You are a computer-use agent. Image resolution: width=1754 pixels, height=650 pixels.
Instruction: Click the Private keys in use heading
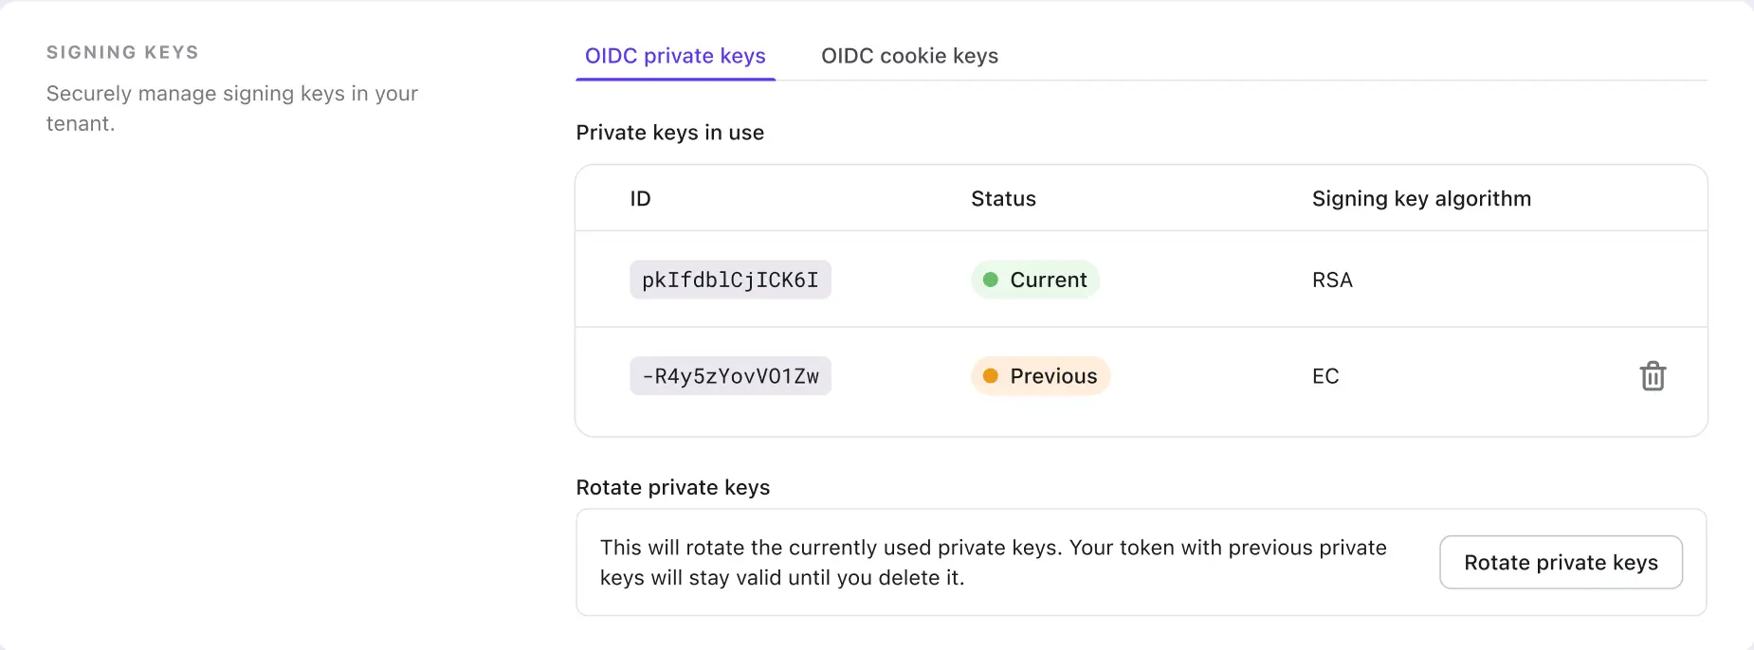tap(669, 132)
